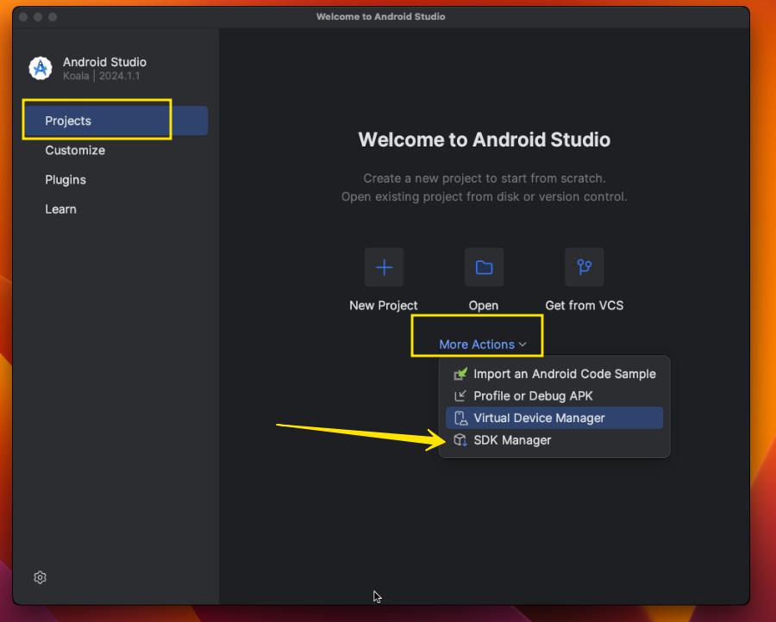Click the Open folder icon
Image resolution: width=776 pixels, height=622 pixels.
click(x=484, y=267)
